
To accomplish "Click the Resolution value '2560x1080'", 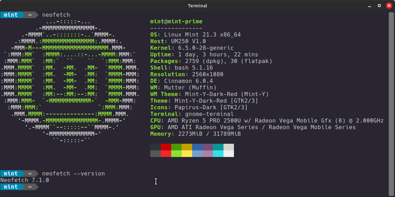I will click(x=207, y=74).
